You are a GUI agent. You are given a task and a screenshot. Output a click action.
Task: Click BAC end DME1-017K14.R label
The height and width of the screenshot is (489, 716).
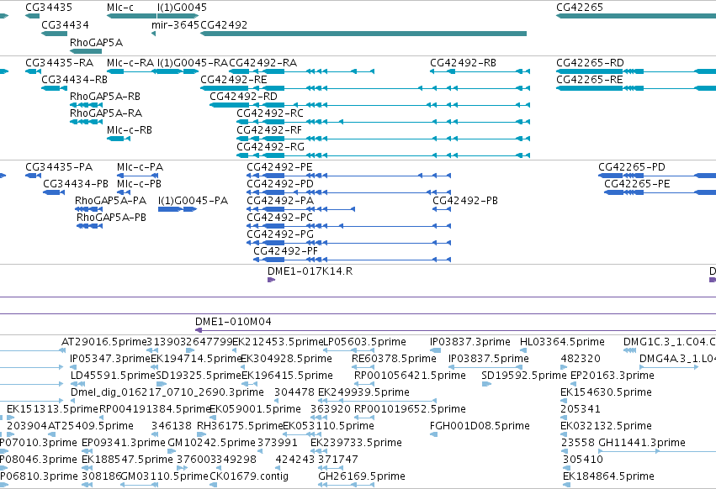[310, 271]
